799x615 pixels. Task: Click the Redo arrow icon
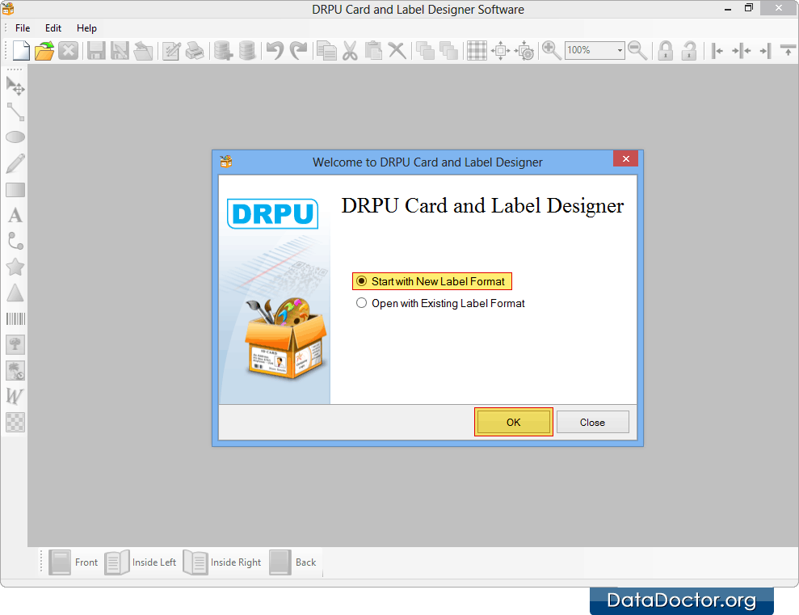(299, 50)
